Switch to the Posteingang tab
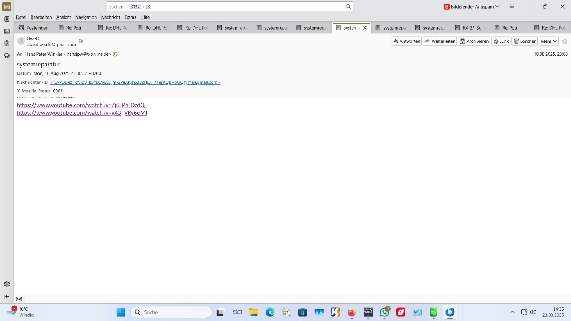The height and width of the screenshot is (321, 571). pos(34,28)
